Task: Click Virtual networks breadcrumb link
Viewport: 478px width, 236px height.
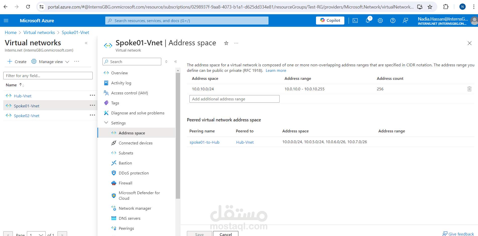Action: point(39,33)
